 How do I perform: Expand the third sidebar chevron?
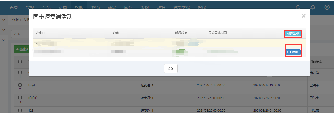4,40
